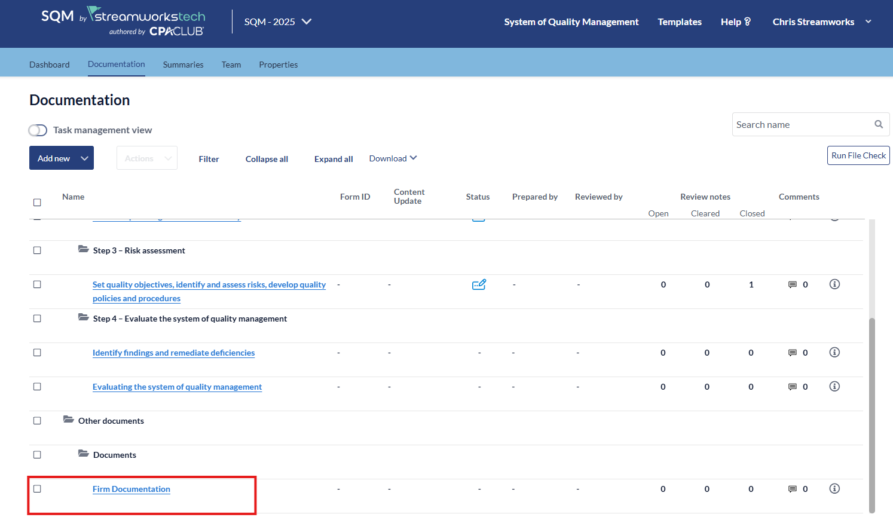Click folder icon for Step 3 – Risk assessment
This screenshot has width=893, height=520.
[84, 250]
